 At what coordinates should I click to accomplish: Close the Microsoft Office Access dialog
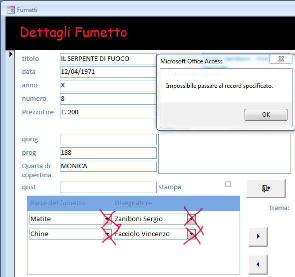(x=281, y=59)
